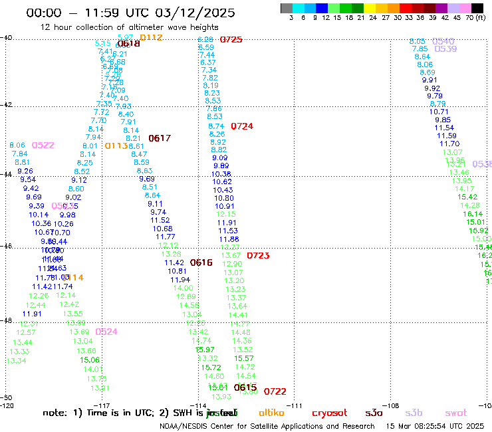Click the wave height value 9.92
Viewport: 492px width, 432px height.
432,88
